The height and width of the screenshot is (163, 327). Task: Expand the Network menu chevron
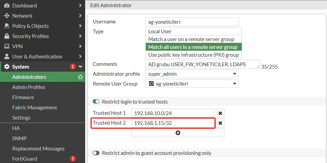[80, 16]
